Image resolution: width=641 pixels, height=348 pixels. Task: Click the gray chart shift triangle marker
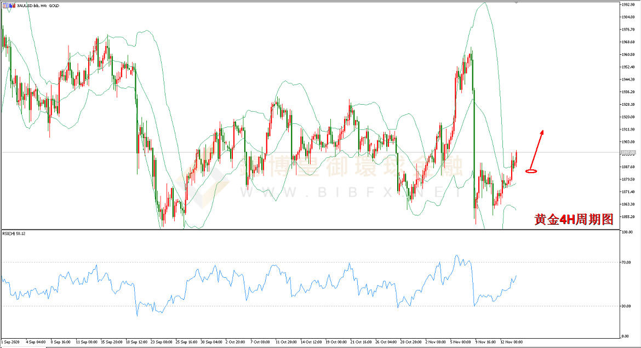pos(516,3)
